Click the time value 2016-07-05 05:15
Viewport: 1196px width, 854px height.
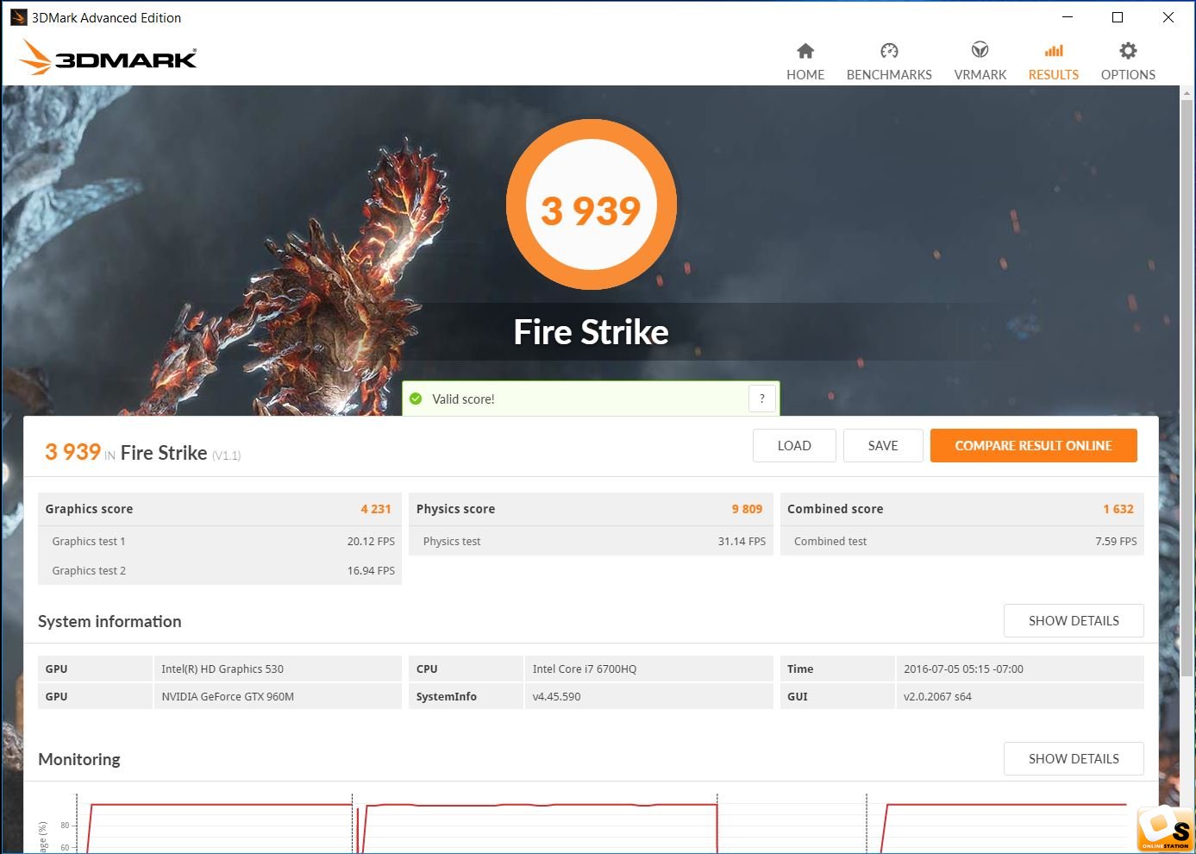click(x=1020, y=669)
